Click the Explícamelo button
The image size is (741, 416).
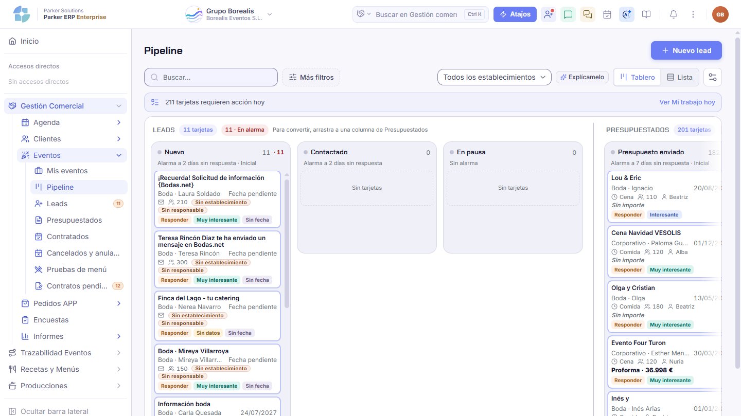(x=582, y=77)
